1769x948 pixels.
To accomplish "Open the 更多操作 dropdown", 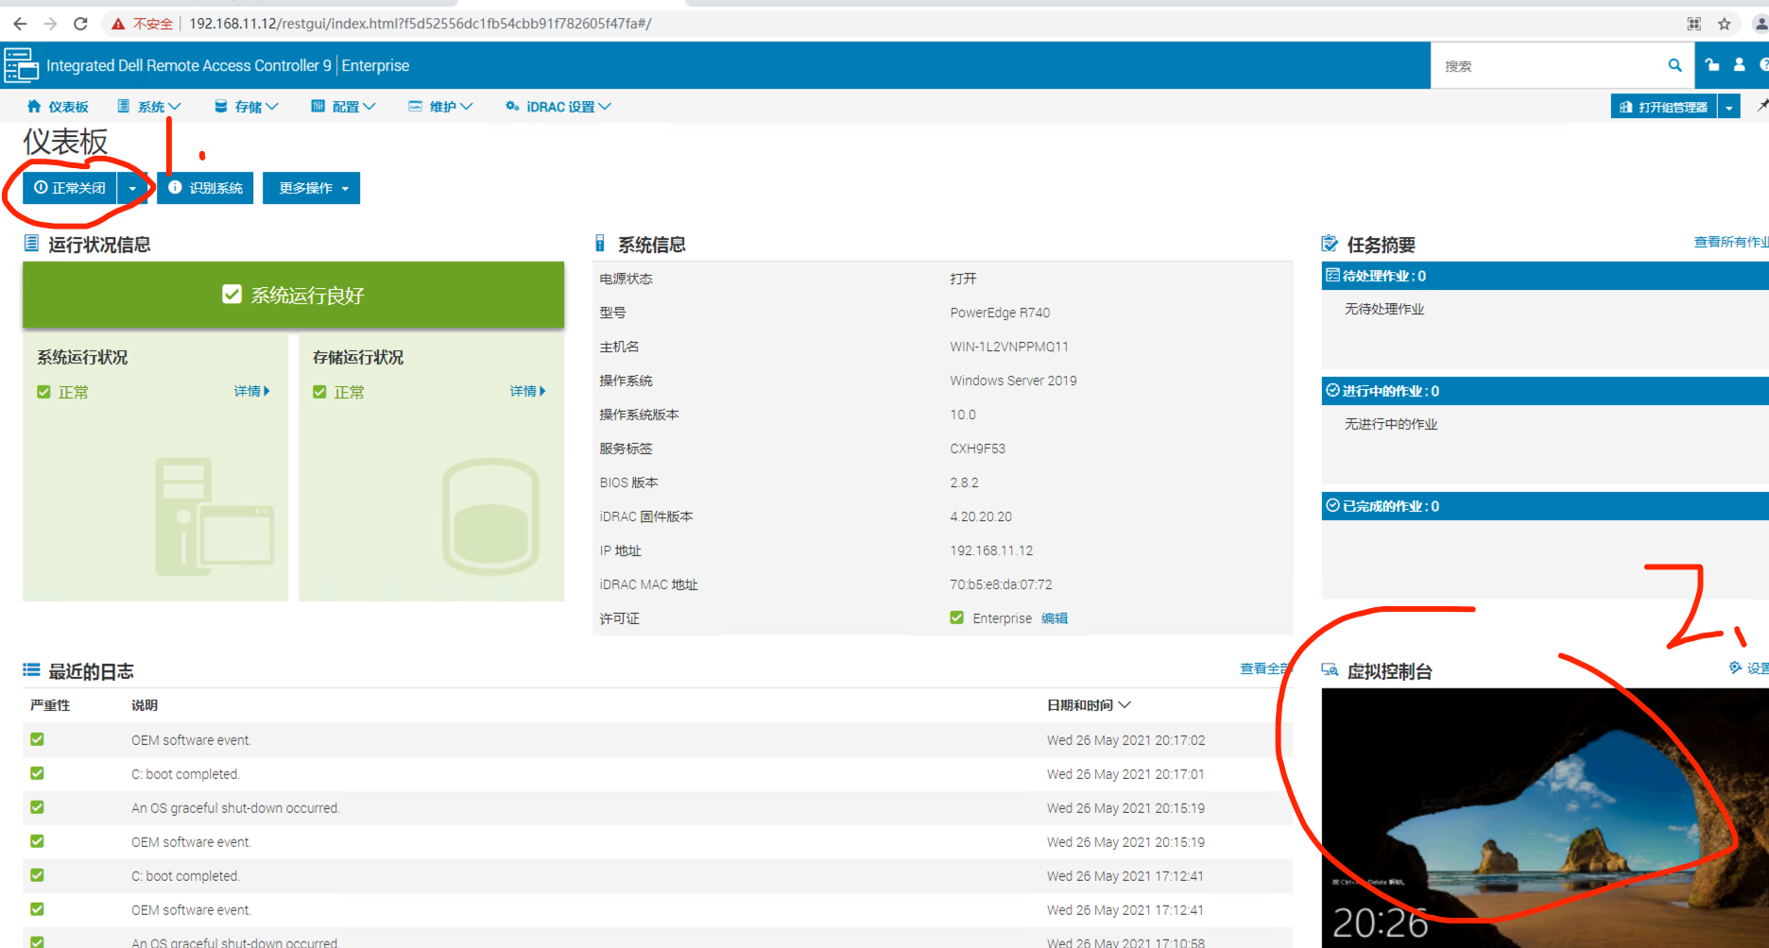I will tap(312, 188).
